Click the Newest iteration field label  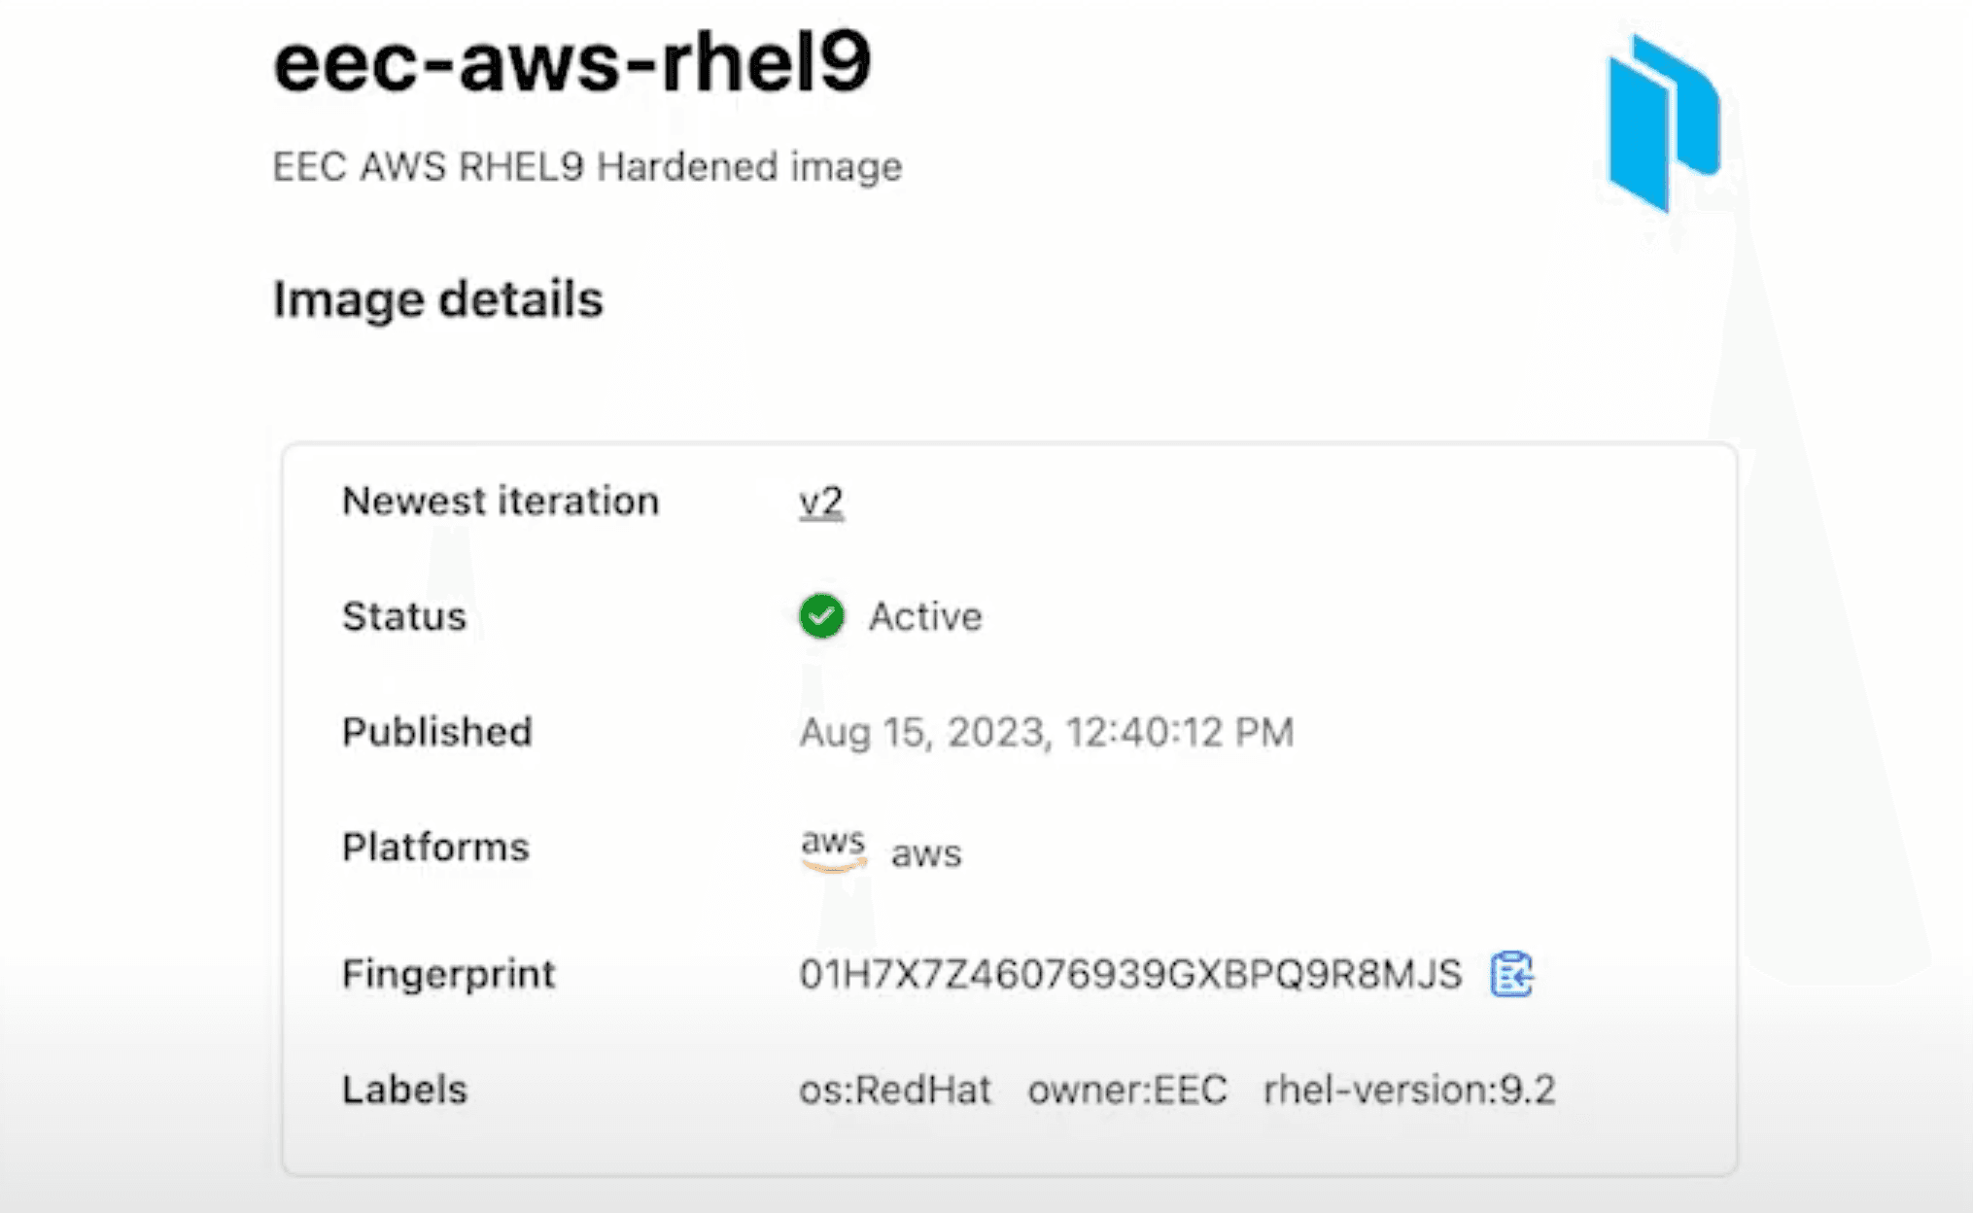pyautogui.click(x=501, y=502)
